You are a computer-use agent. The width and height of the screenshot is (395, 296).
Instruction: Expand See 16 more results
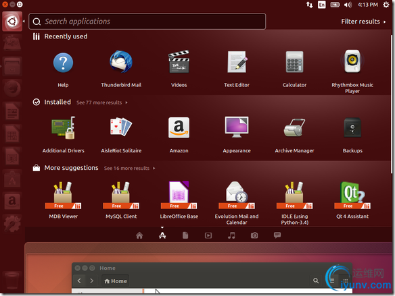(x=129, y=168)
